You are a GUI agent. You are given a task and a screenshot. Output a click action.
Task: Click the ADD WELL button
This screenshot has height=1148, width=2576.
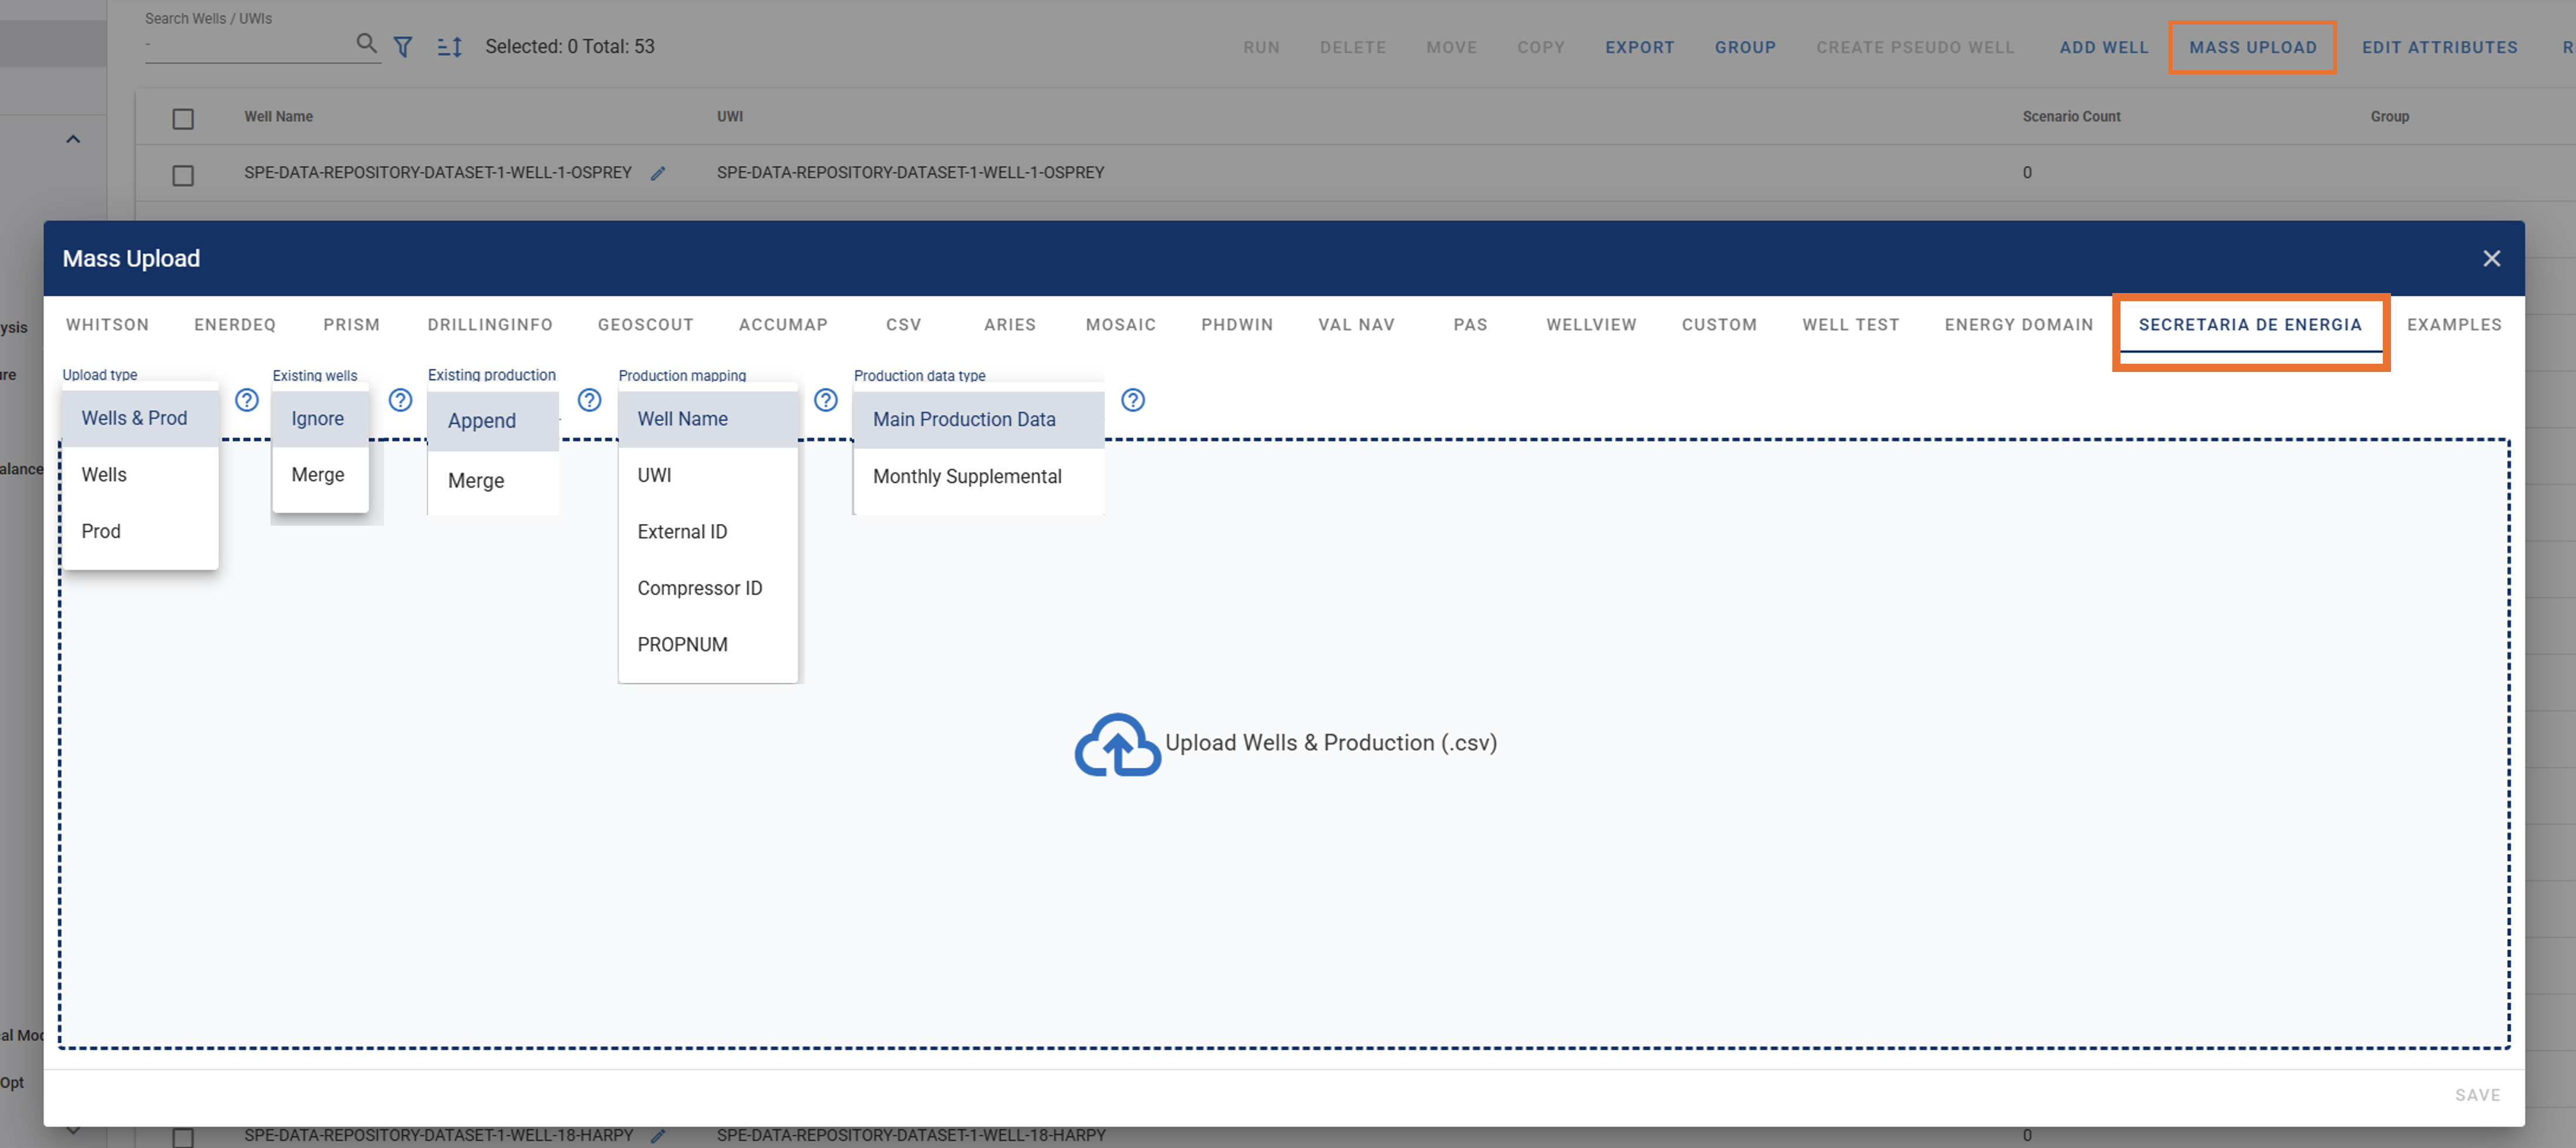pos(2103,47)
